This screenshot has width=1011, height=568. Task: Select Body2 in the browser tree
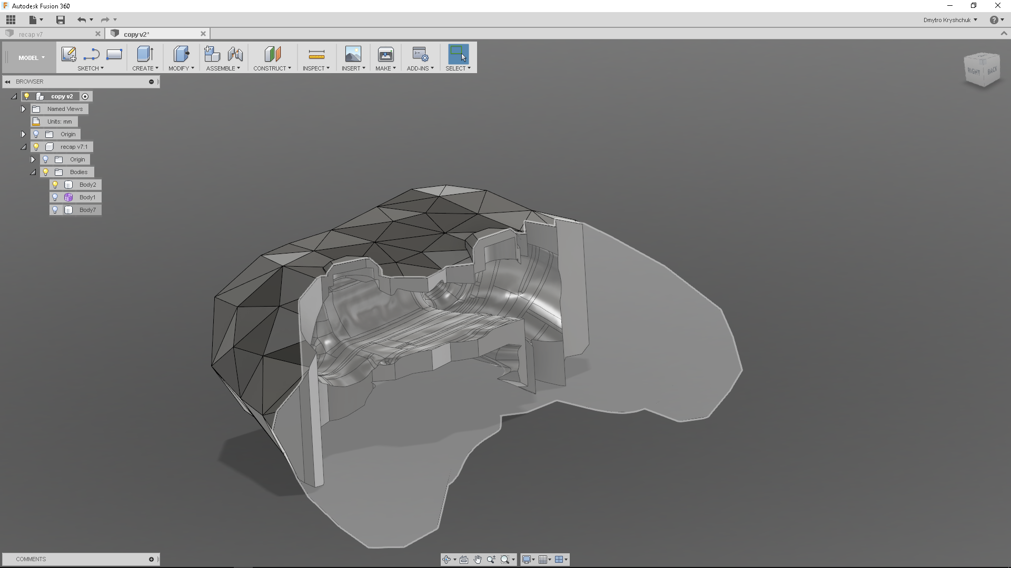[x=87, y=185]
